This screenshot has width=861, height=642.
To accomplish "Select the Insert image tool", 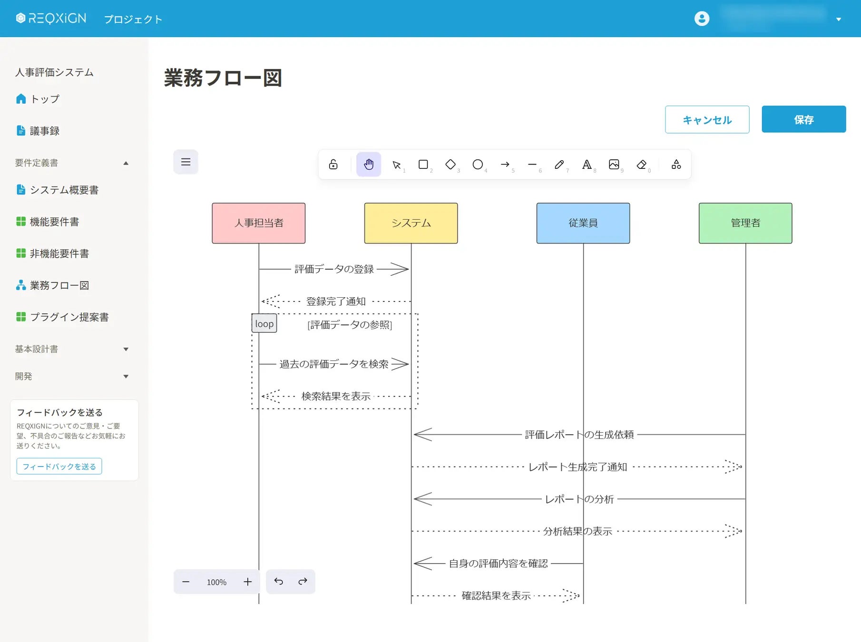I will (614, 165).
